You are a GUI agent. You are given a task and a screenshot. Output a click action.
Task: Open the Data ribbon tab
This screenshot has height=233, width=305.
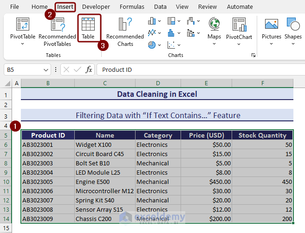[160, 7]
